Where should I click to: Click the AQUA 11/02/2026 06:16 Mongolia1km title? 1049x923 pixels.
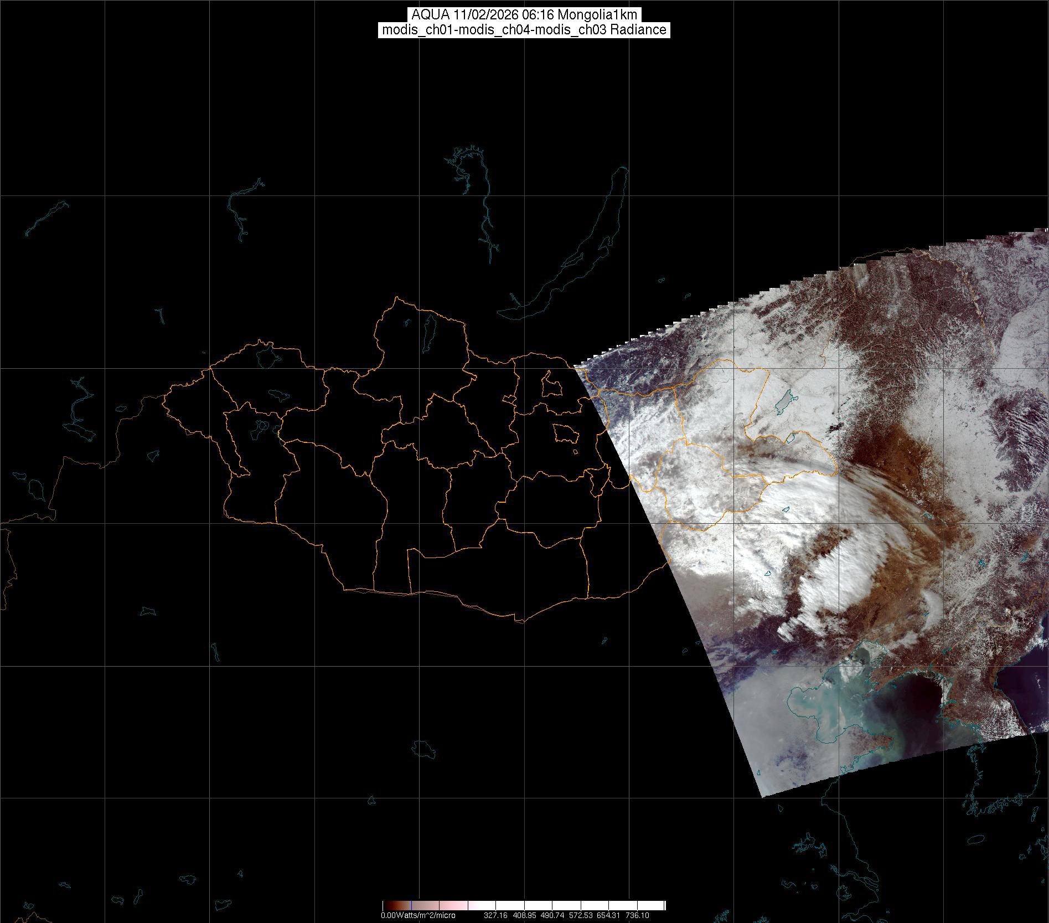click(x=524, y=14)
